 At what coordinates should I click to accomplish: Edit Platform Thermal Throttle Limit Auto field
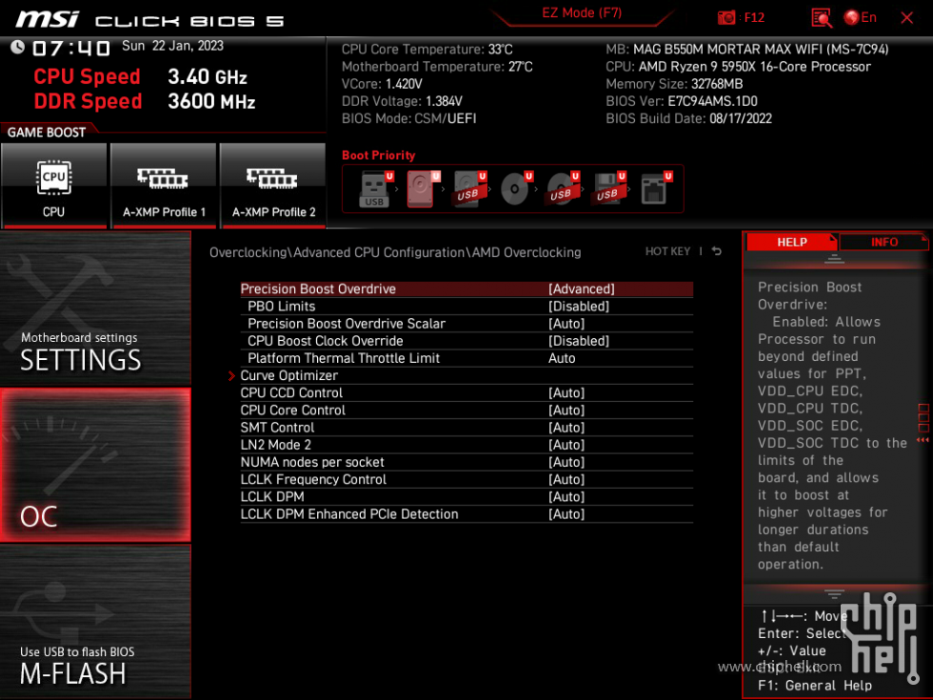(x=562, y=358)
